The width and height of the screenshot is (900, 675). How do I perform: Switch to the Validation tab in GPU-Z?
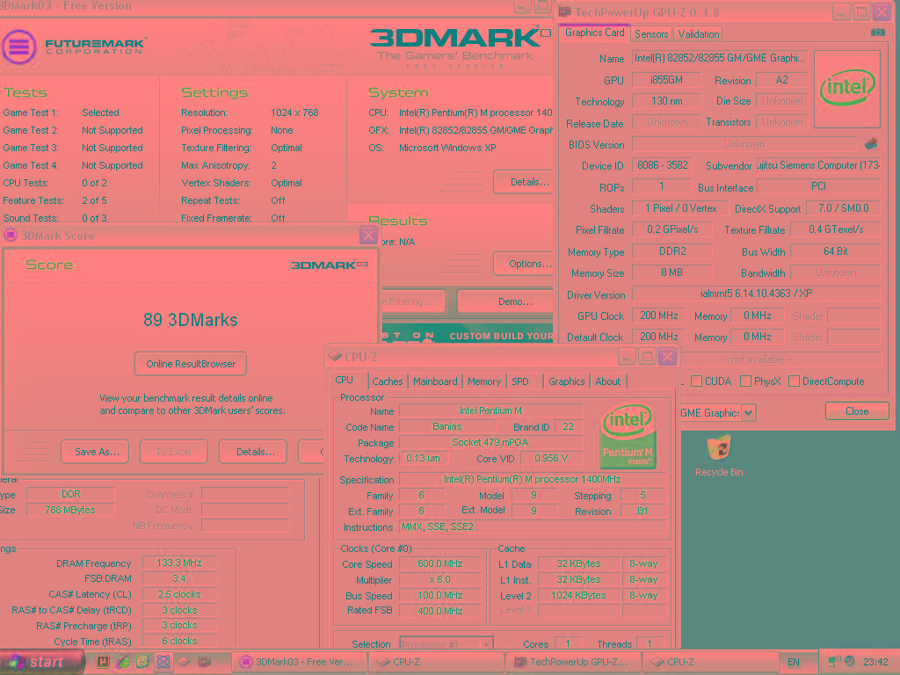pos(698,34)
